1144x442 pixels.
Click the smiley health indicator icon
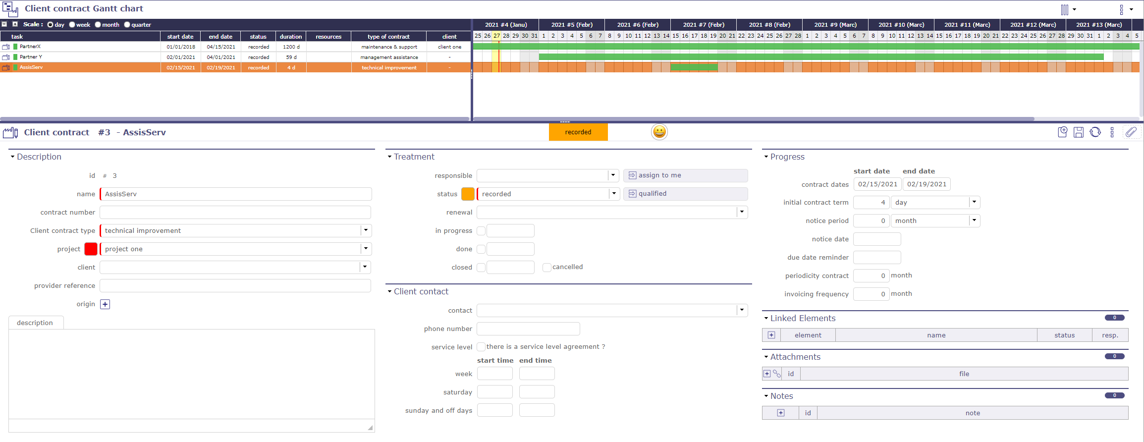coord(659,132)
